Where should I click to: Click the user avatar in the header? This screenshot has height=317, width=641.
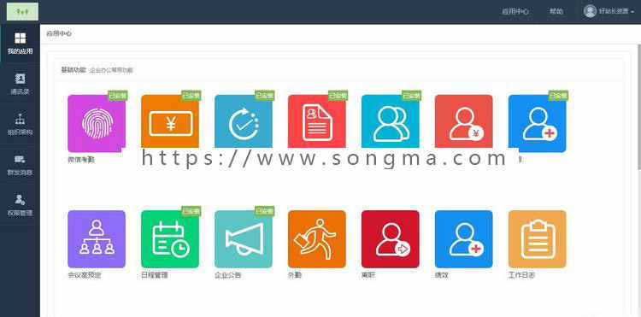pos(590,11)
